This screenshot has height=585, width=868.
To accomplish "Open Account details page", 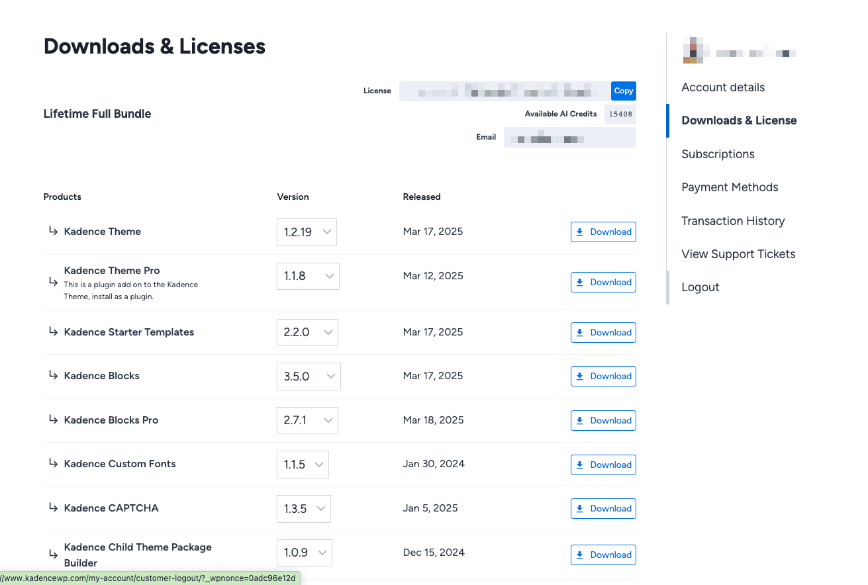I will click(x=723, y=87).
